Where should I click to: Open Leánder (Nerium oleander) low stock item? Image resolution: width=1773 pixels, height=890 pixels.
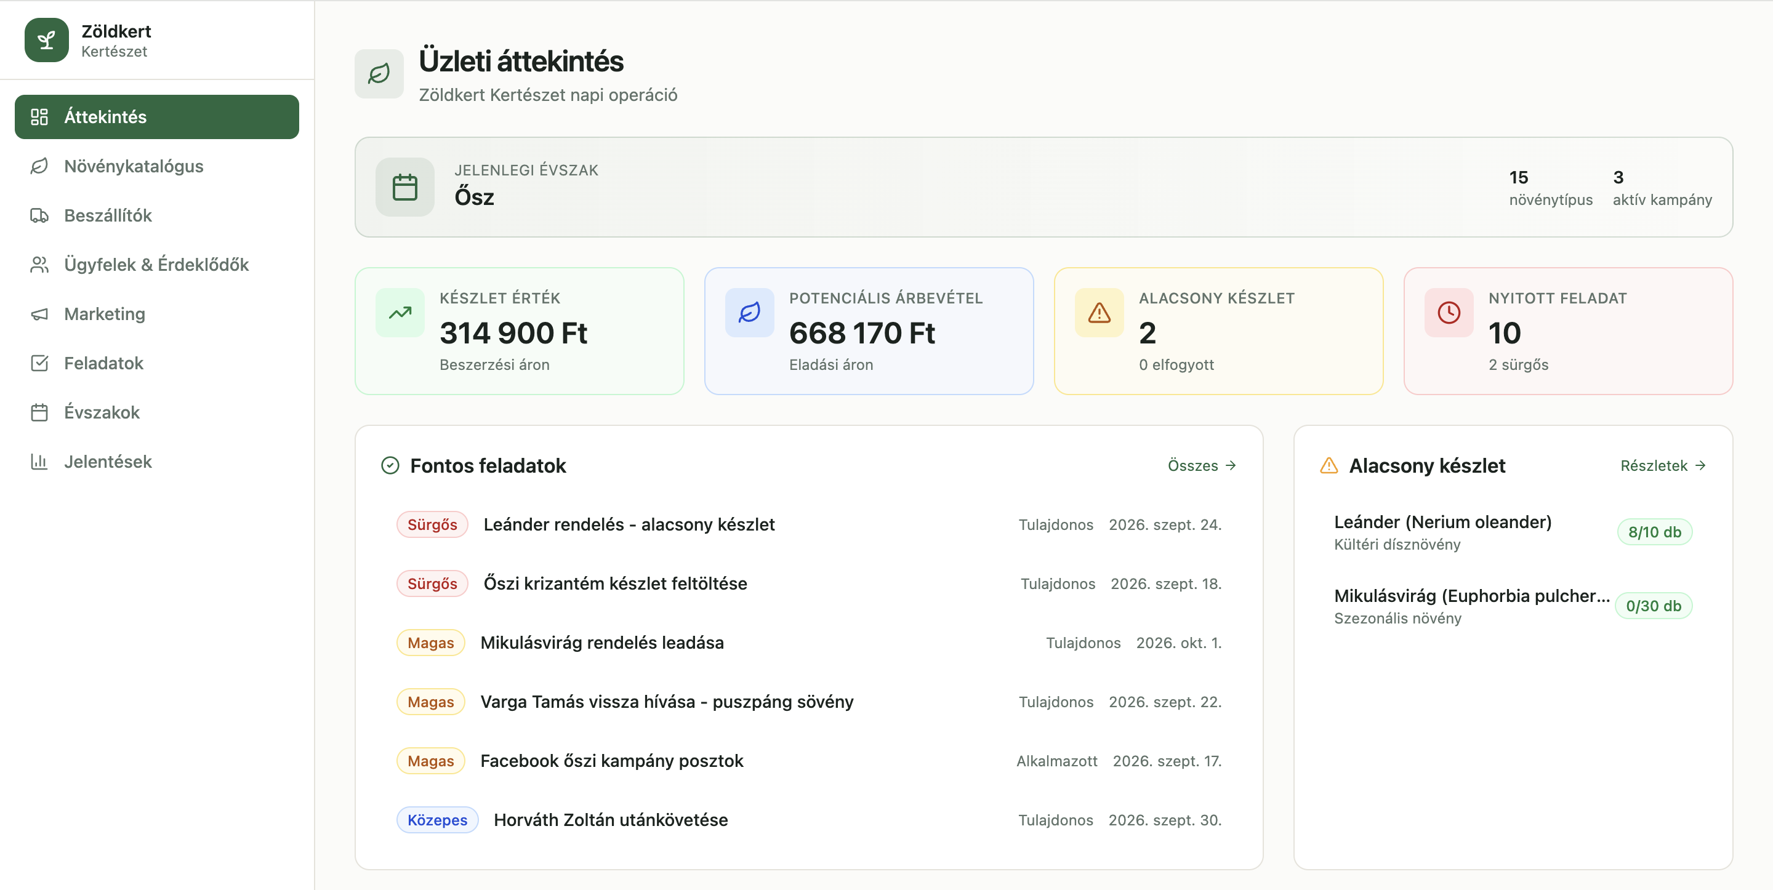[1513, 533]
